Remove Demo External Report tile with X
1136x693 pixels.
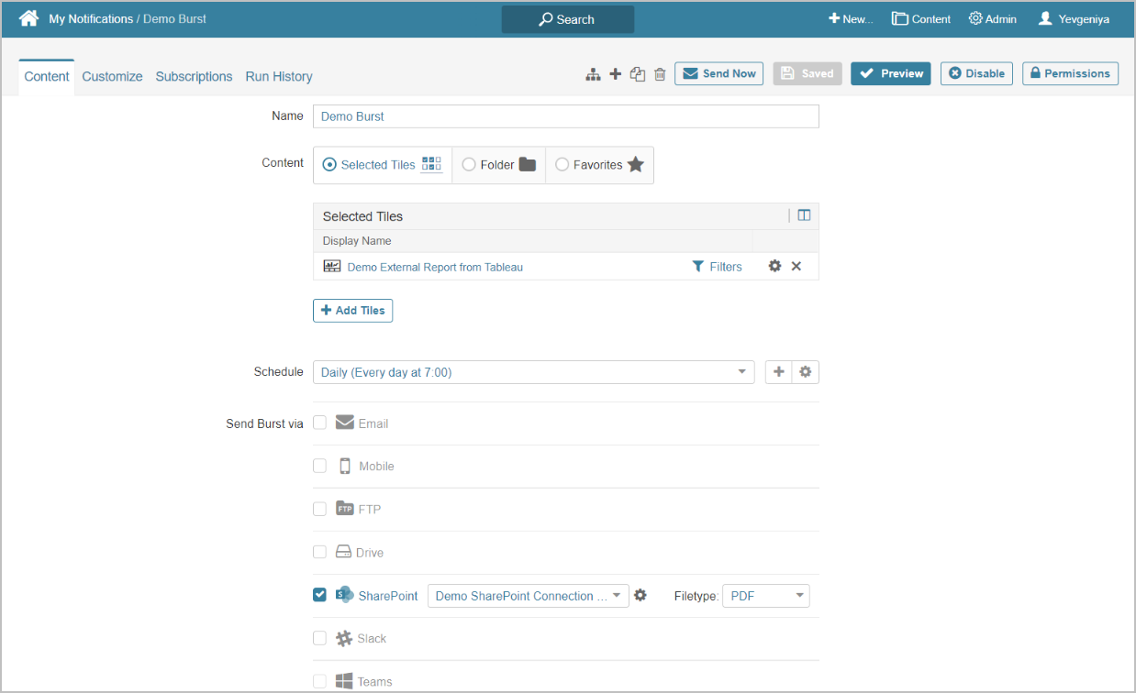tap(796, 266)
